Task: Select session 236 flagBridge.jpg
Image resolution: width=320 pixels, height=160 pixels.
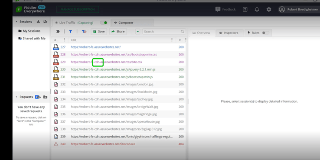Action: point(118,114)
